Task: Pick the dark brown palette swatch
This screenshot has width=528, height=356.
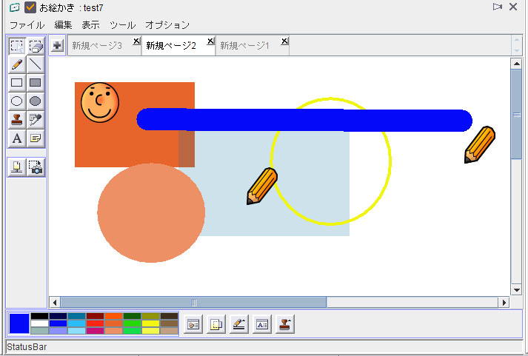Action: 169,316
